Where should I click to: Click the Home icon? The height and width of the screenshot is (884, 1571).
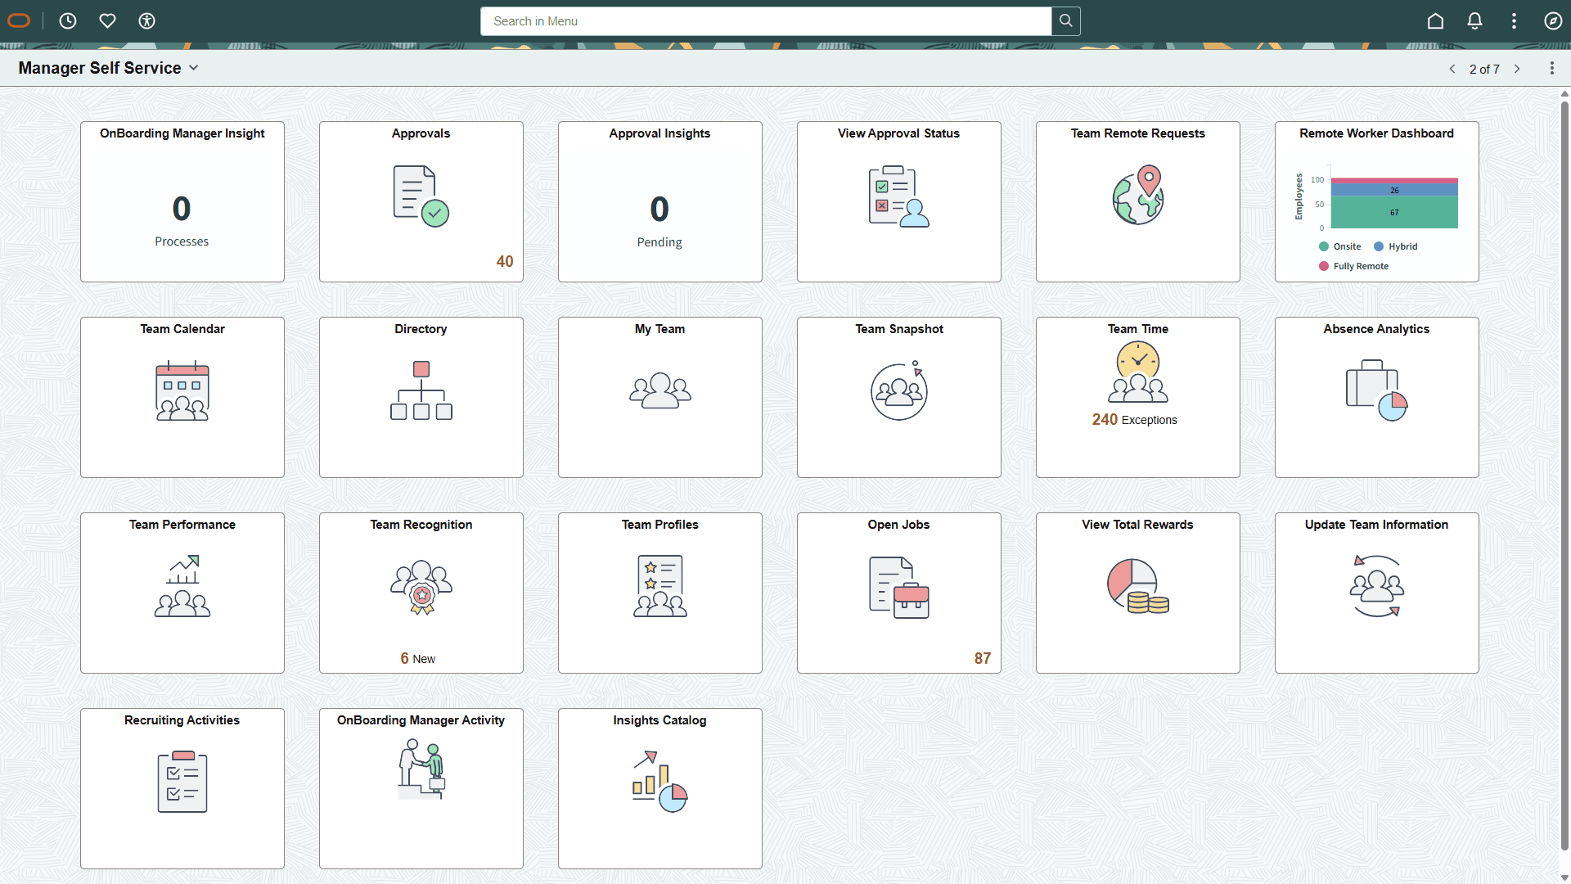1435,21
